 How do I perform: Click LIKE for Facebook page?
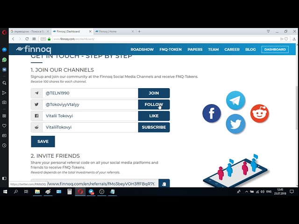pos(154,116)
